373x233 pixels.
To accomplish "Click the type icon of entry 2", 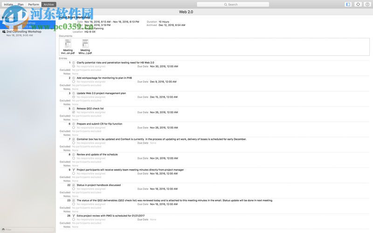I will click(74, 78).
